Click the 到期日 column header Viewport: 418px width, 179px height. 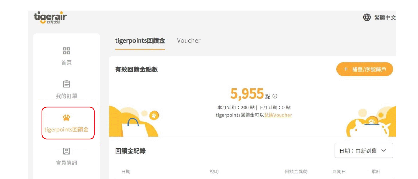(339, 172)
